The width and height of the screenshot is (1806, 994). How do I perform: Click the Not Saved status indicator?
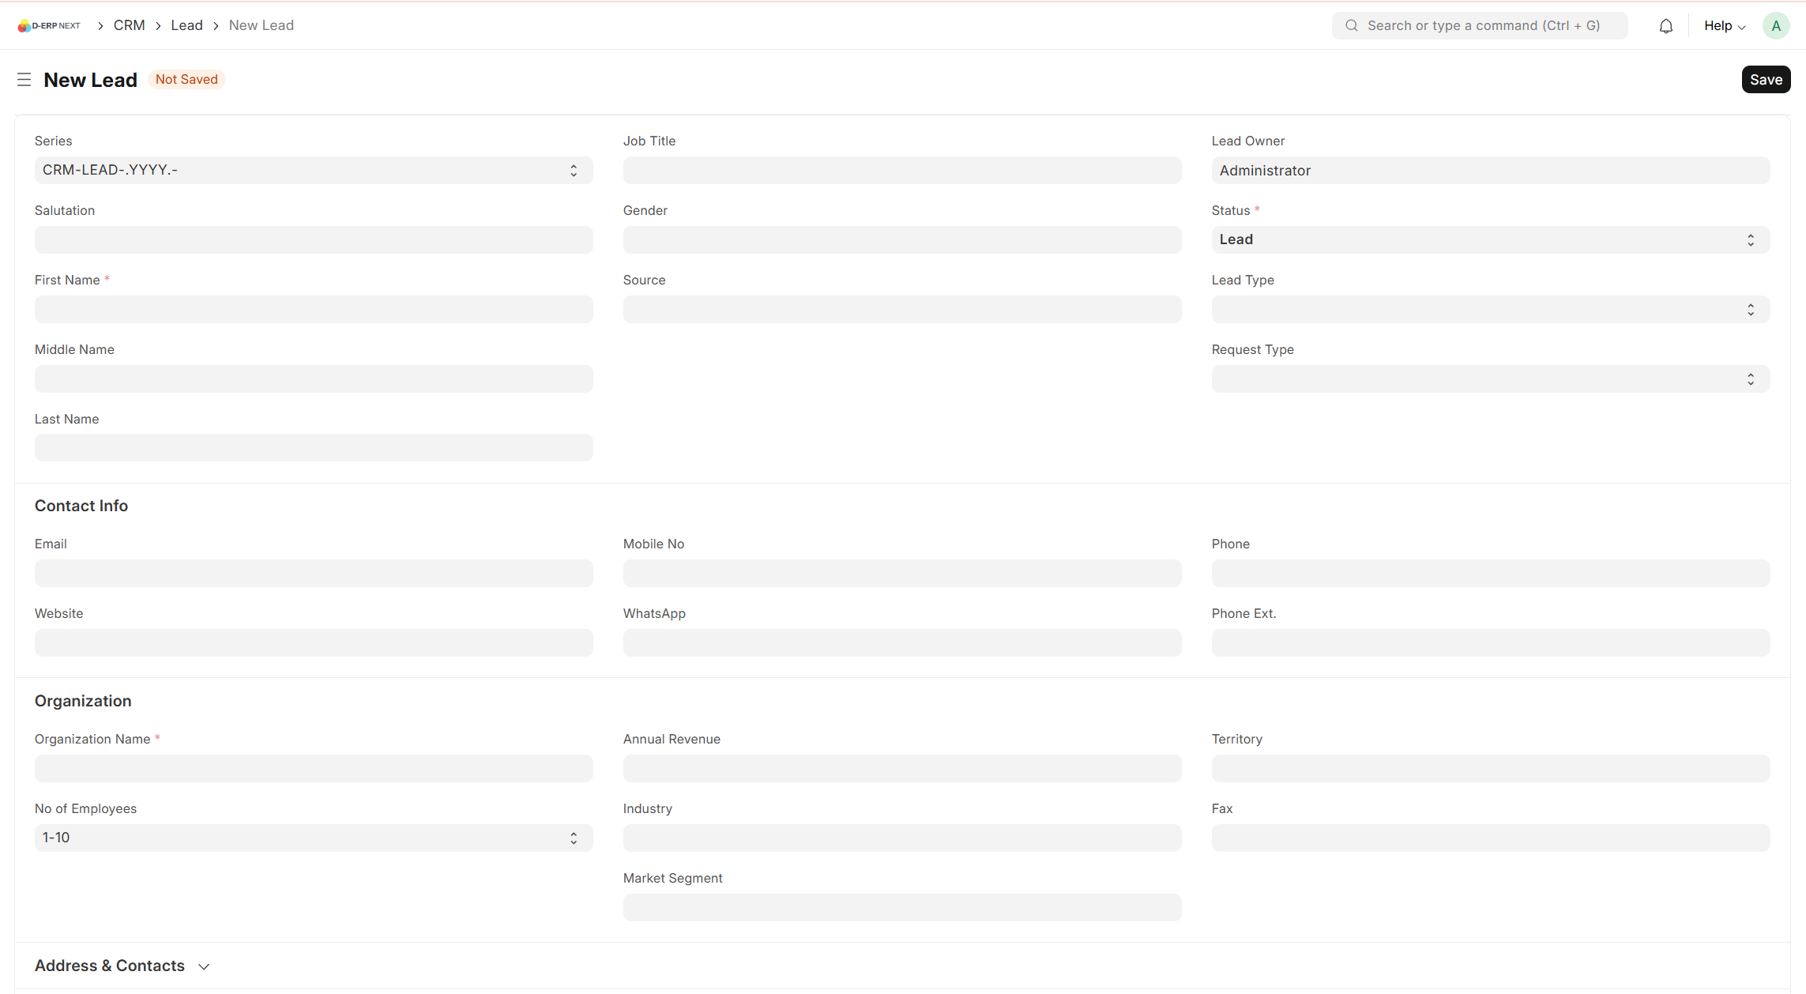[186, 80]
